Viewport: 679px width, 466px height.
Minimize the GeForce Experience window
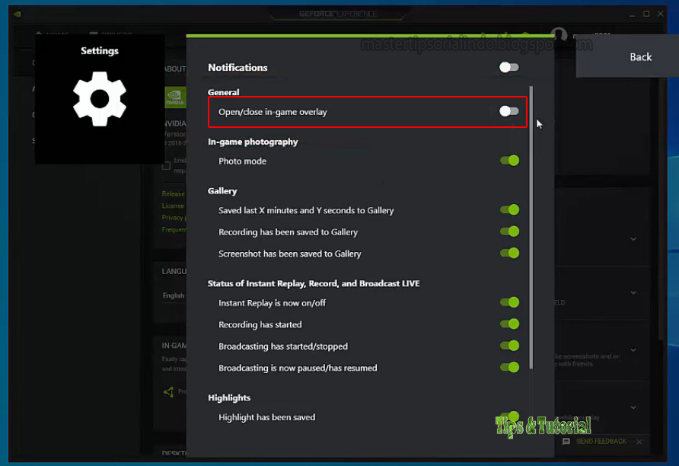(633, 14)
